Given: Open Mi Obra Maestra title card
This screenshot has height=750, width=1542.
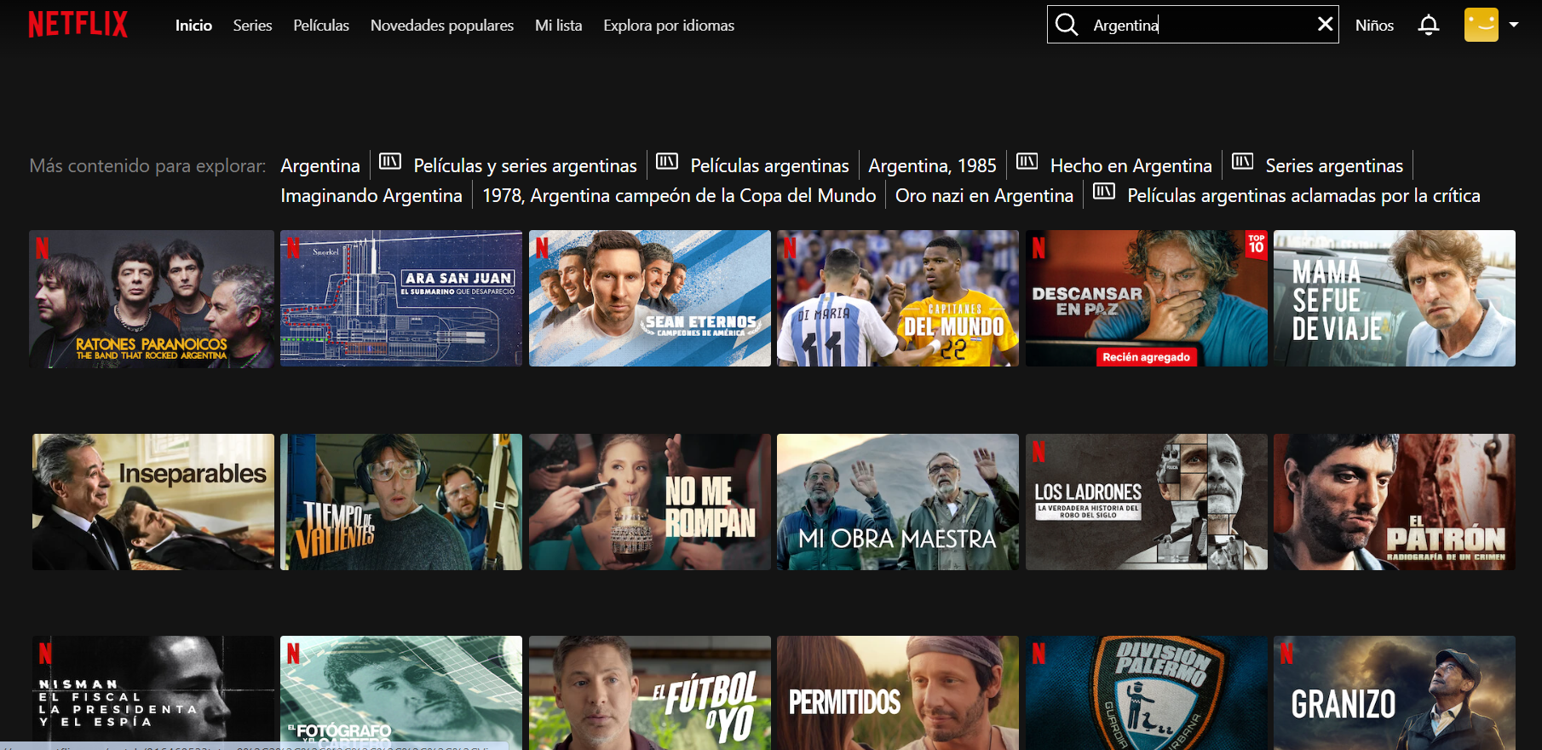Looking at the screenshot, I should (898, 502).
